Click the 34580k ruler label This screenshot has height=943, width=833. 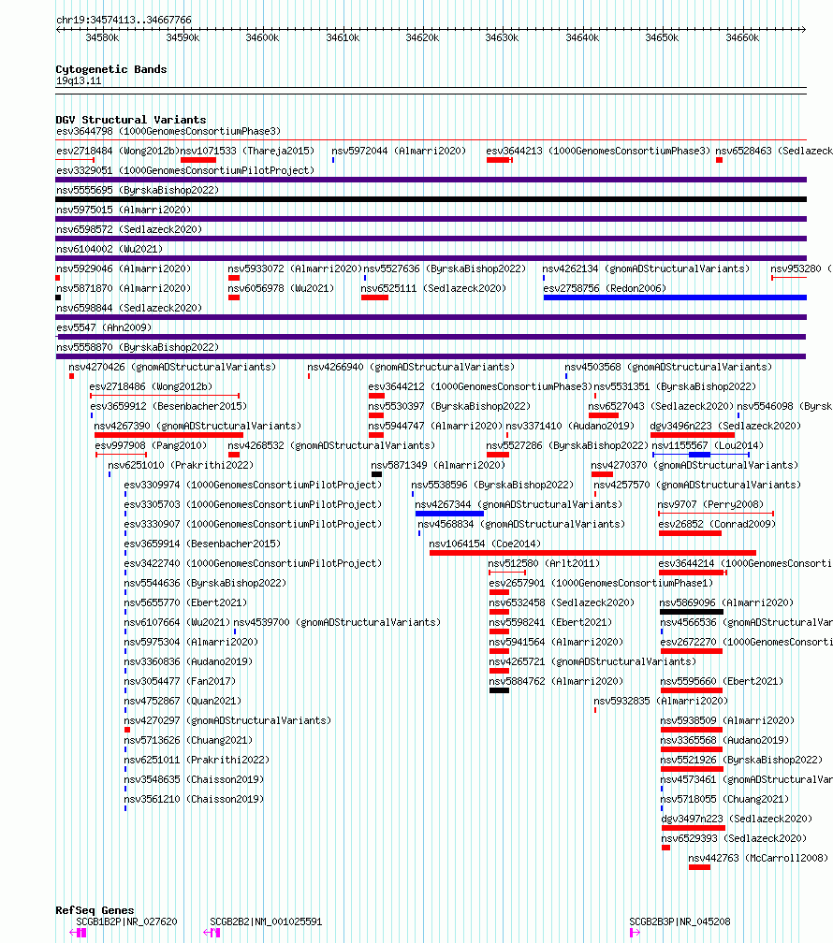click(x=102, y=37)
